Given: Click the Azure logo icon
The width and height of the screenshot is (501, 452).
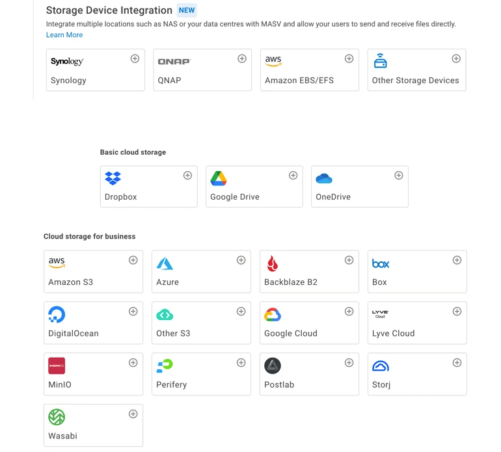Looking at the screenshot, I should (165, 263).
